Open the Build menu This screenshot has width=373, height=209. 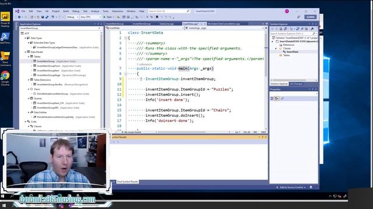(x=66, y=11)
